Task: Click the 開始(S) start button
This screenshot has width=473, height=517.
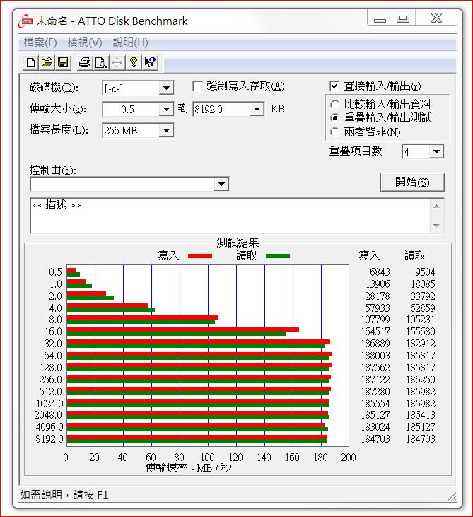Action: pos(412,182)
